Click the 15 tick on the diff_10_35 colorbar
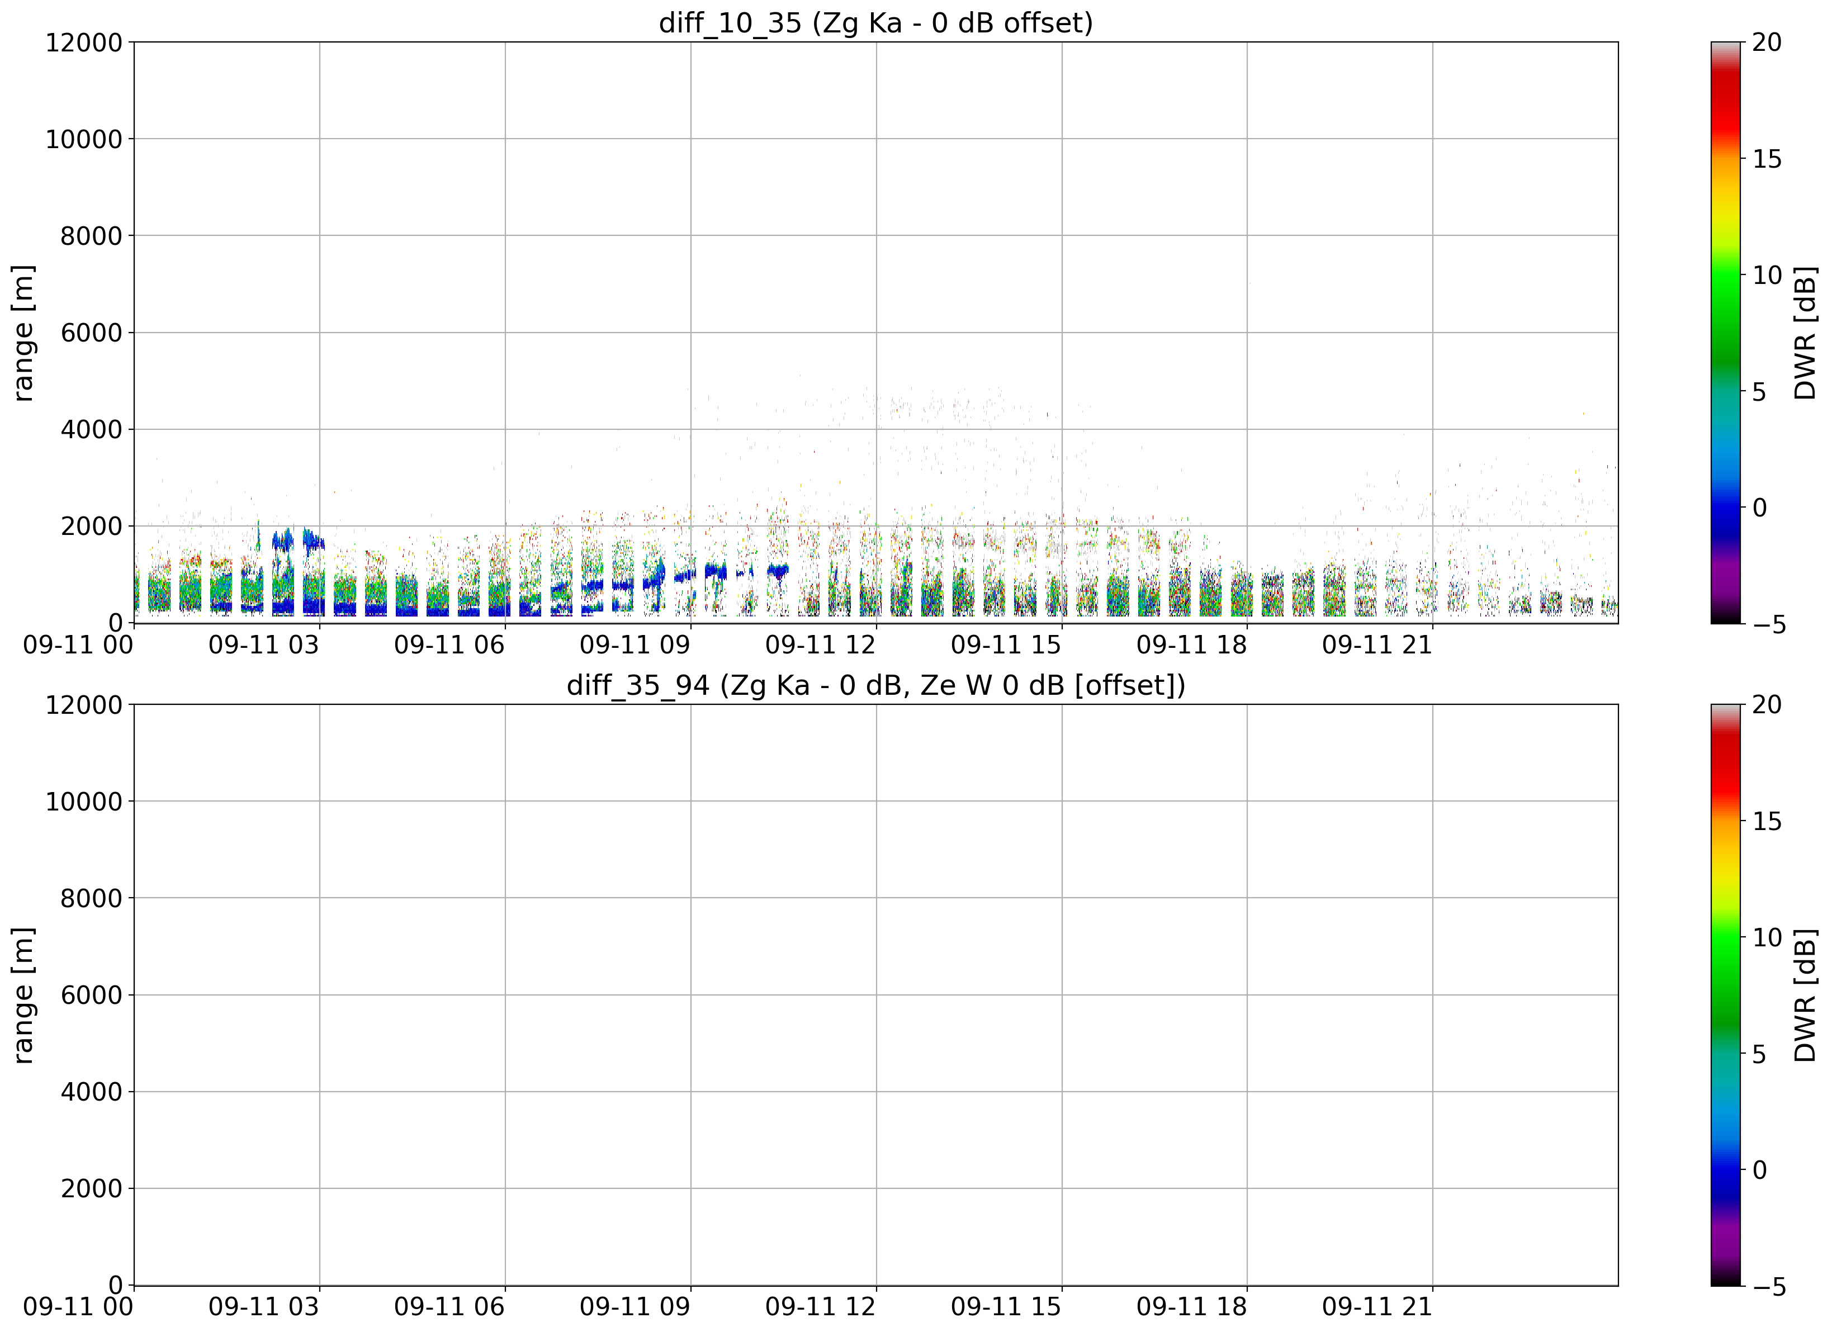1832x1332 pixels. click(x=1767, y=158)
